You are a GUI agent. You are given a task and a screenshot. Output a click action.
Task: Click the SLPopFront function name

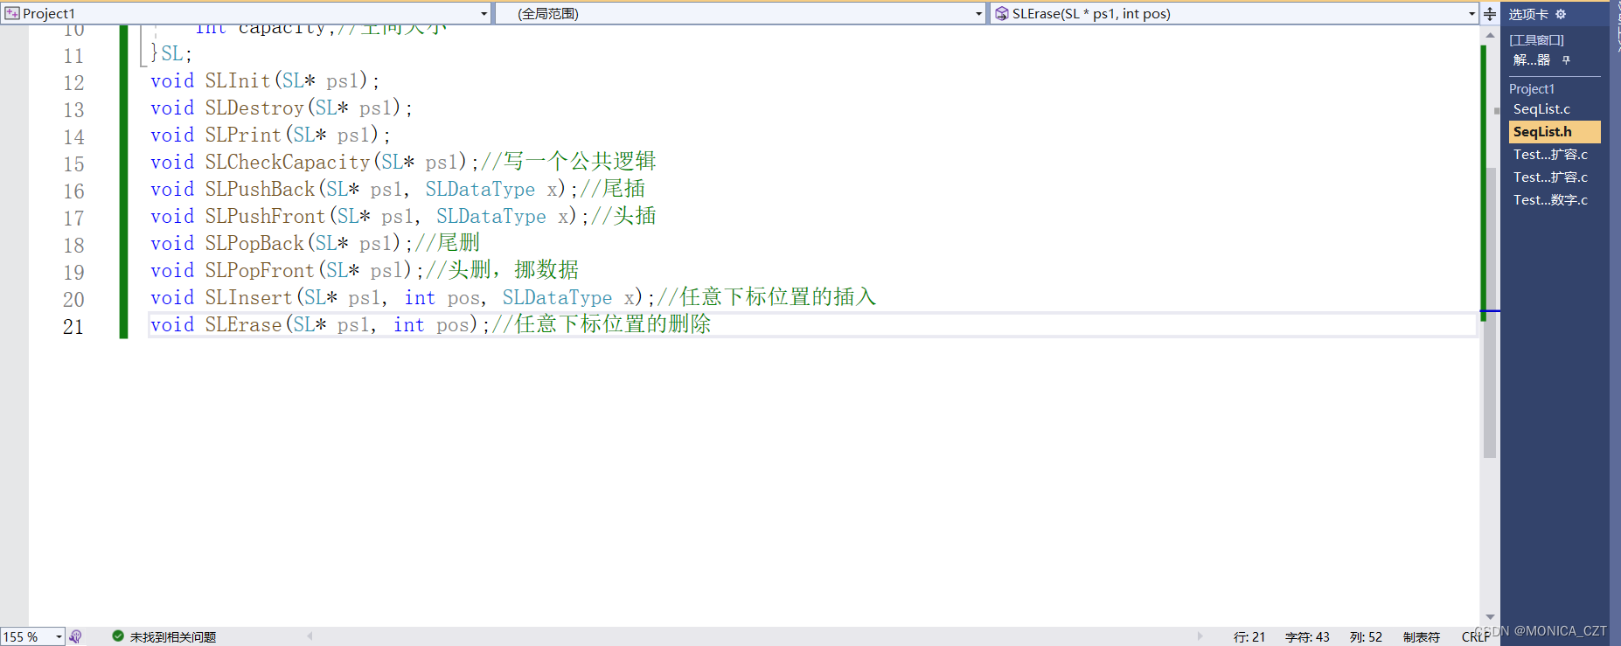[x=260, y=271]
